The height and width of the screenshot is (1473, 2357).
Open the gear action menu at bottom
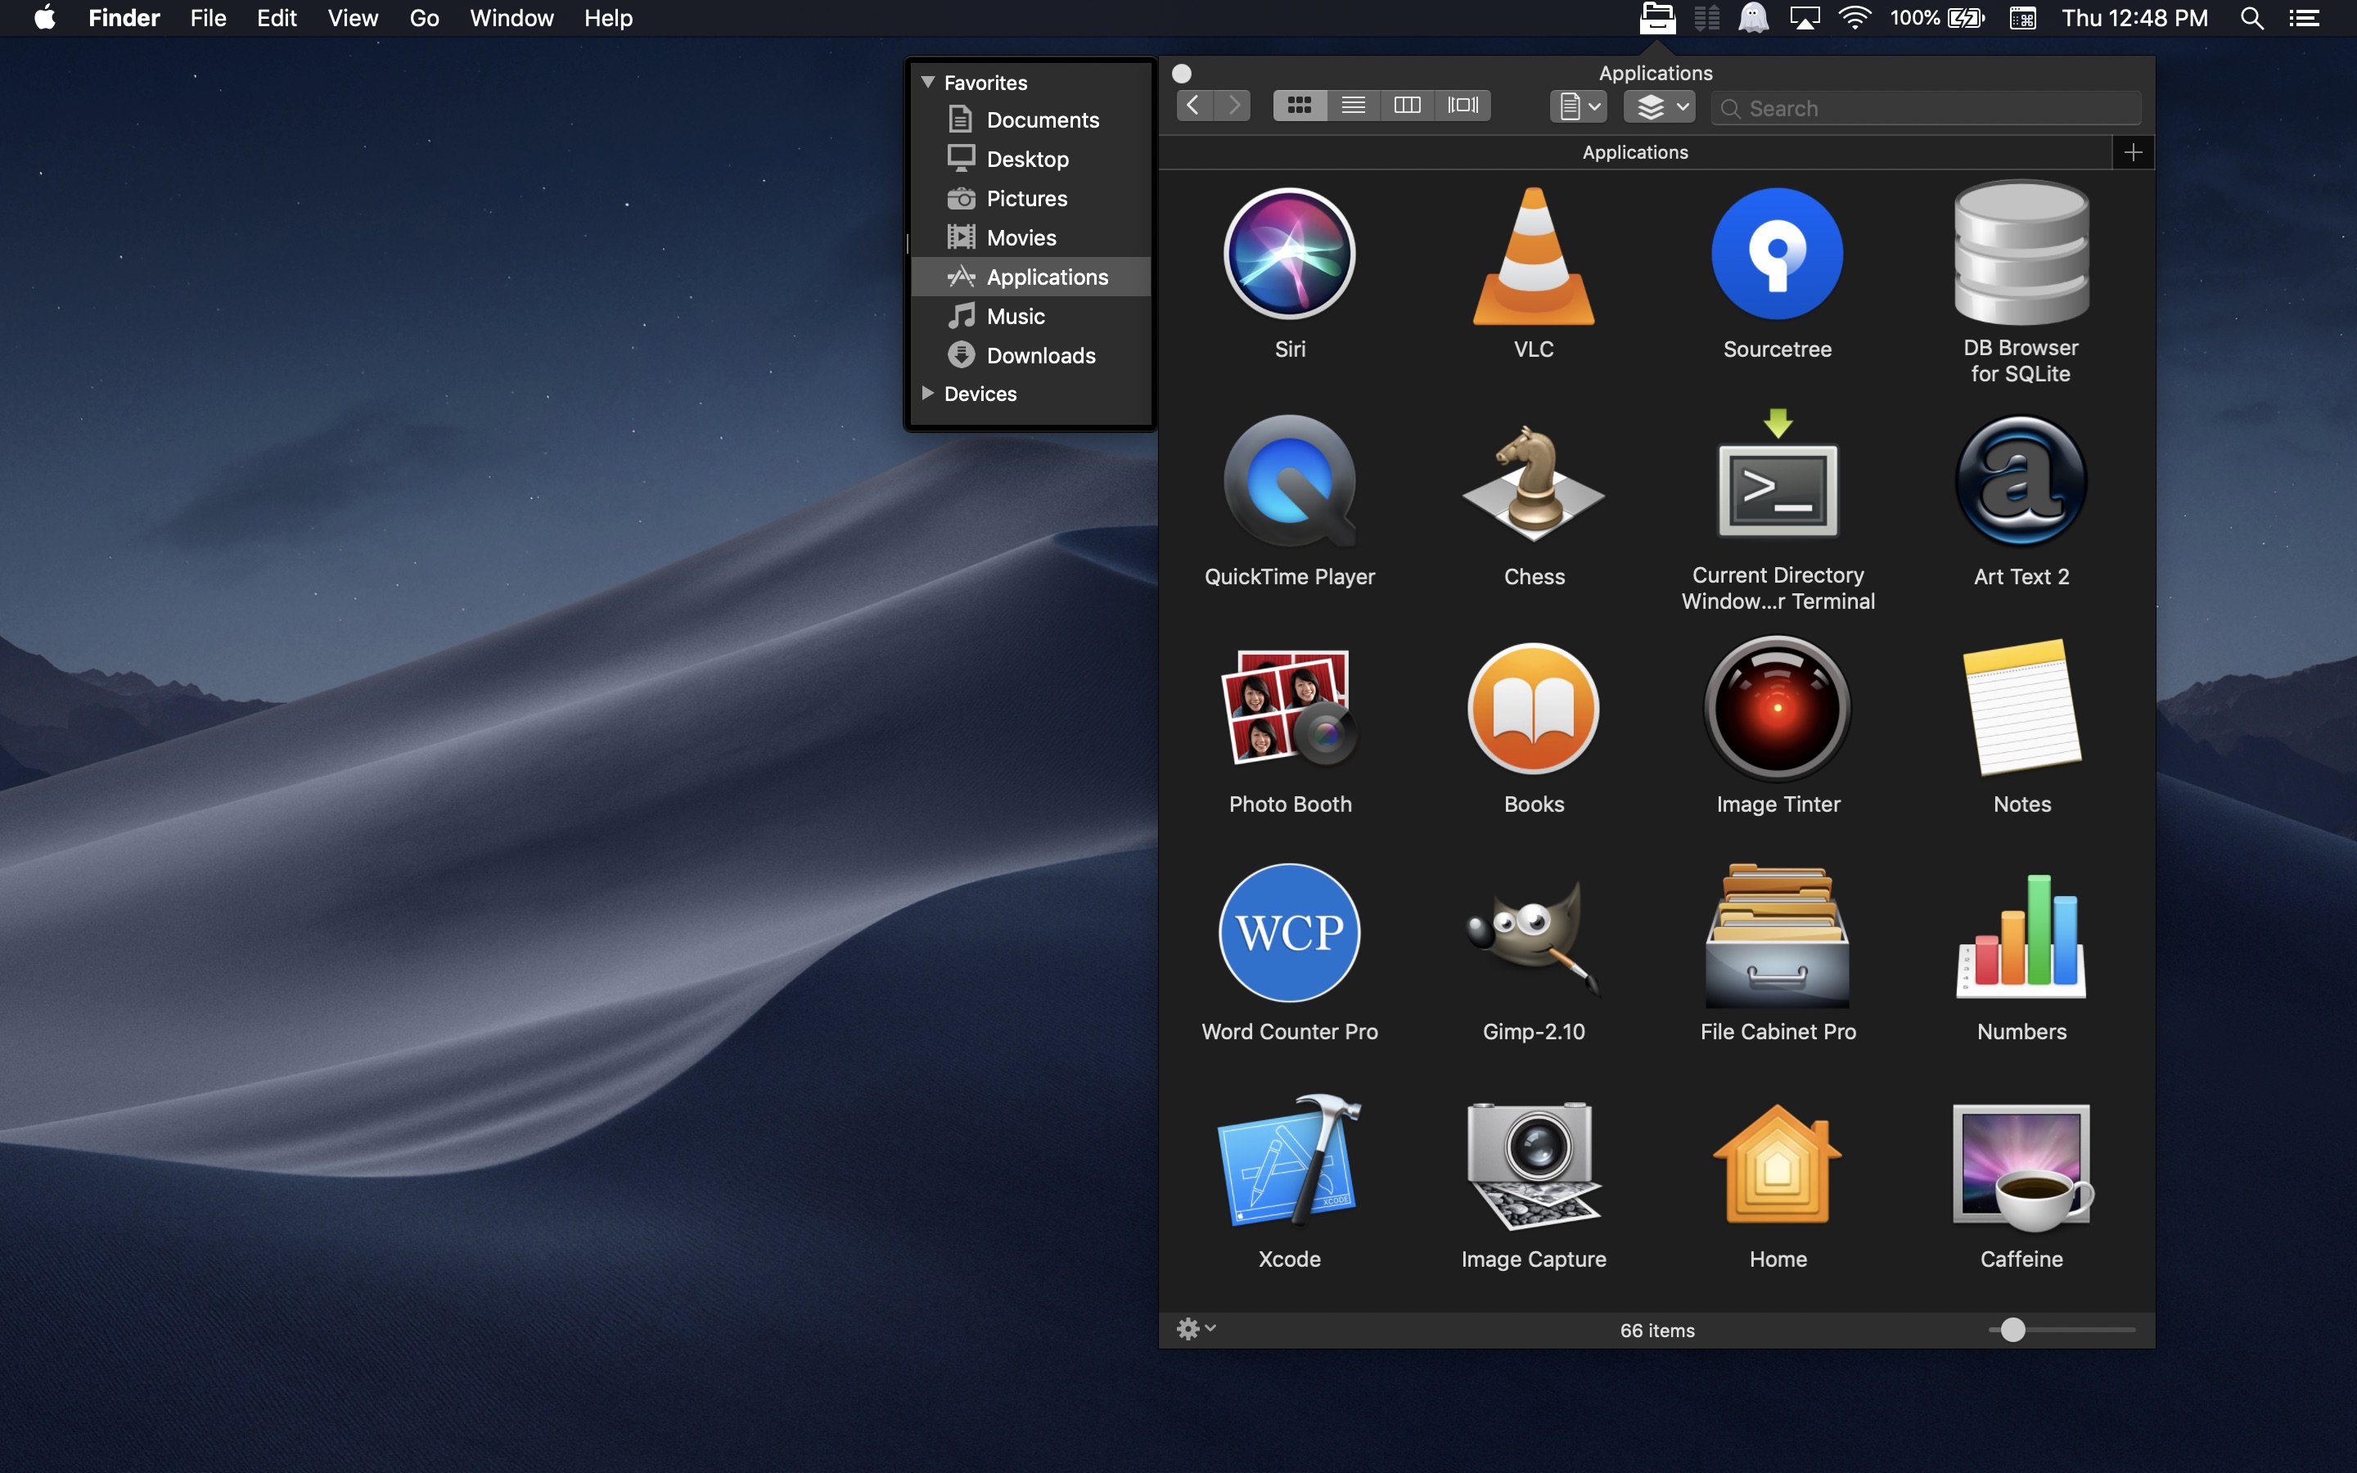pyautogui.click(x=1194, y=1328)
